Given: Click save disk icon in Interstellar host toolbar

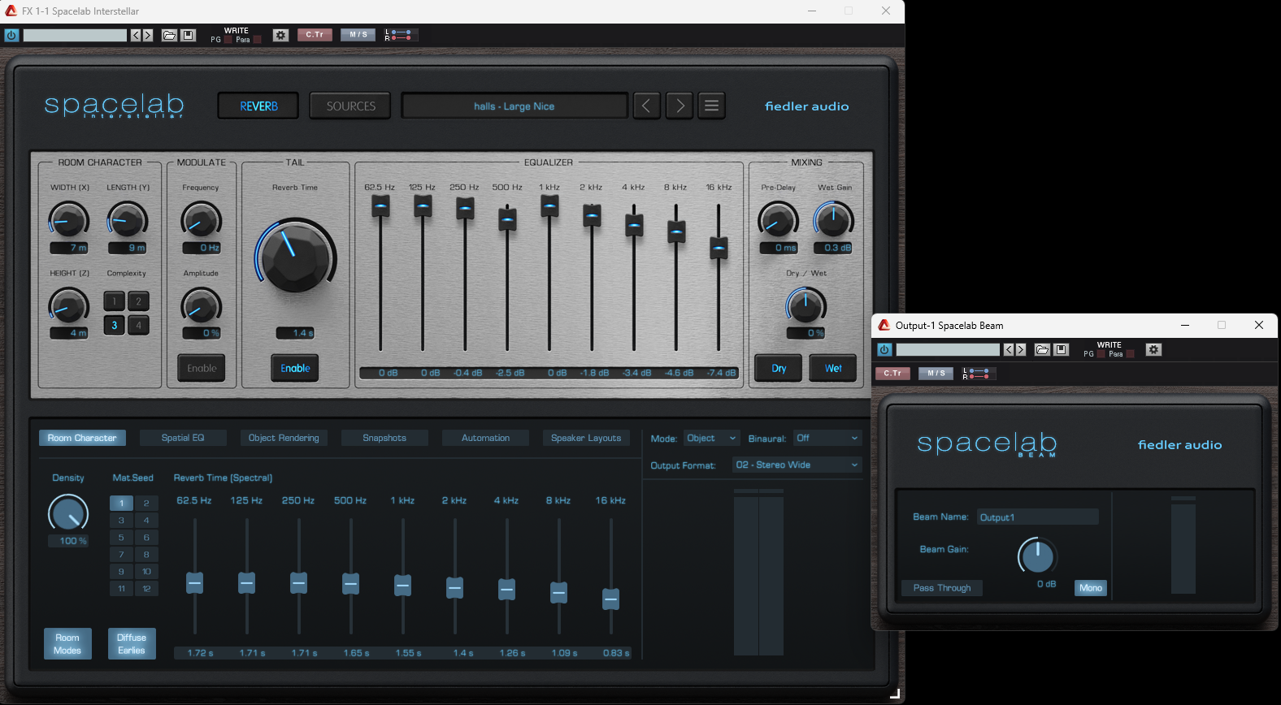Looking at the screenshot, I should click(188, 35).
